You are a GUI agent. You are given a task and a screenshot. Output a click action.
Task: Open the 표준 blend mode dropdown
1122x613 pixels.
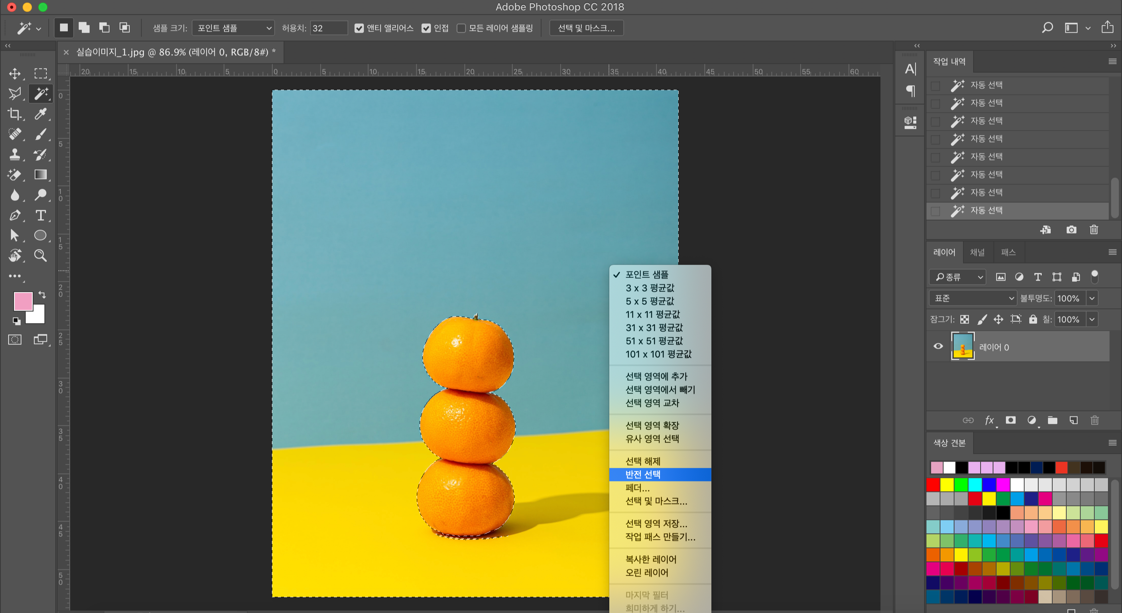[973, 299]
